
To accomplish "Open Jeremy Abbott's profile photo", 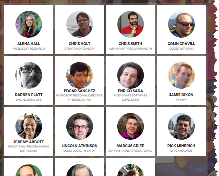I will (x=29, y=126).
